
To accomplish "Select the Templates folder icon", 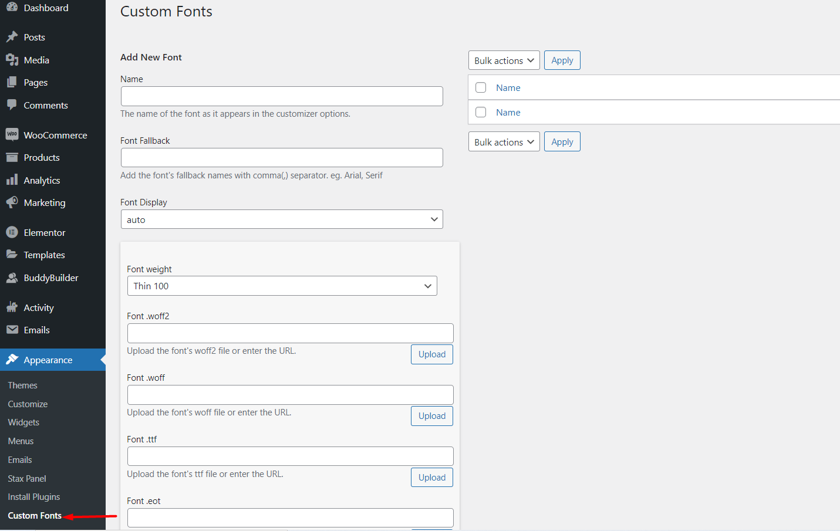I will point(12,255).
